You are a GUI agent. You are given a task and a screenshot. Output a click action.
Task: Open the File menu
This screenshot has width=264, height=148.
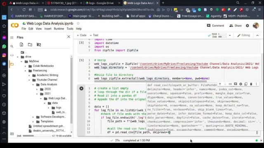tap(24, 29)
